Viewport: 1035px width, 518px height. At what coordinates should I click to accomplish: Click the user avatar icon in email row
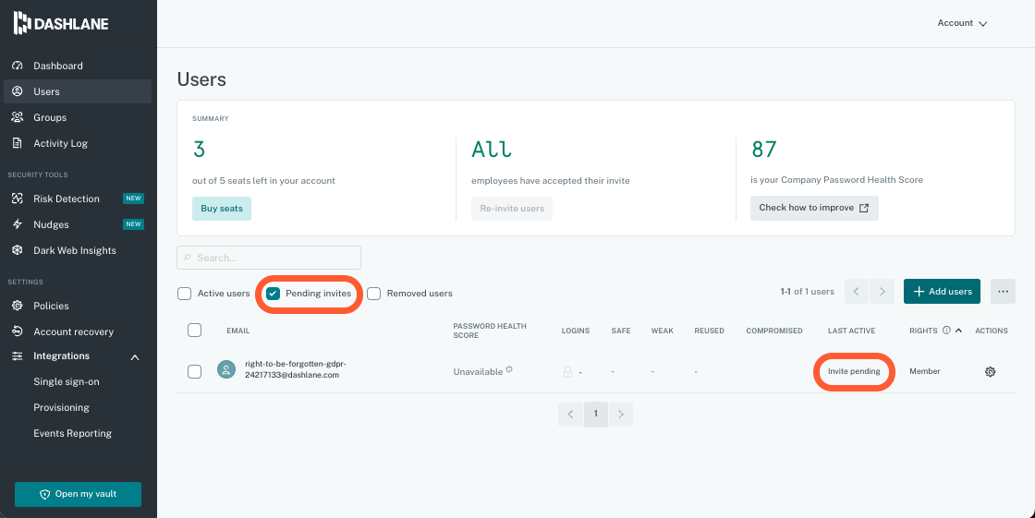pyautogui.click(x=225, y=370)
